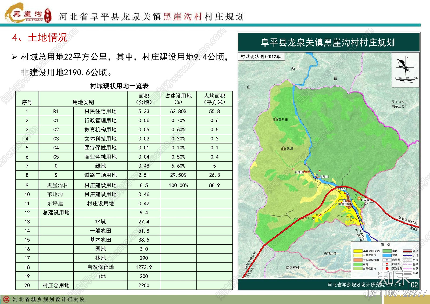Image resolution: width=430 pixels, height=304 pixels.
Task: Click the 村民住宅用地 cell
Action: [101, 111]
